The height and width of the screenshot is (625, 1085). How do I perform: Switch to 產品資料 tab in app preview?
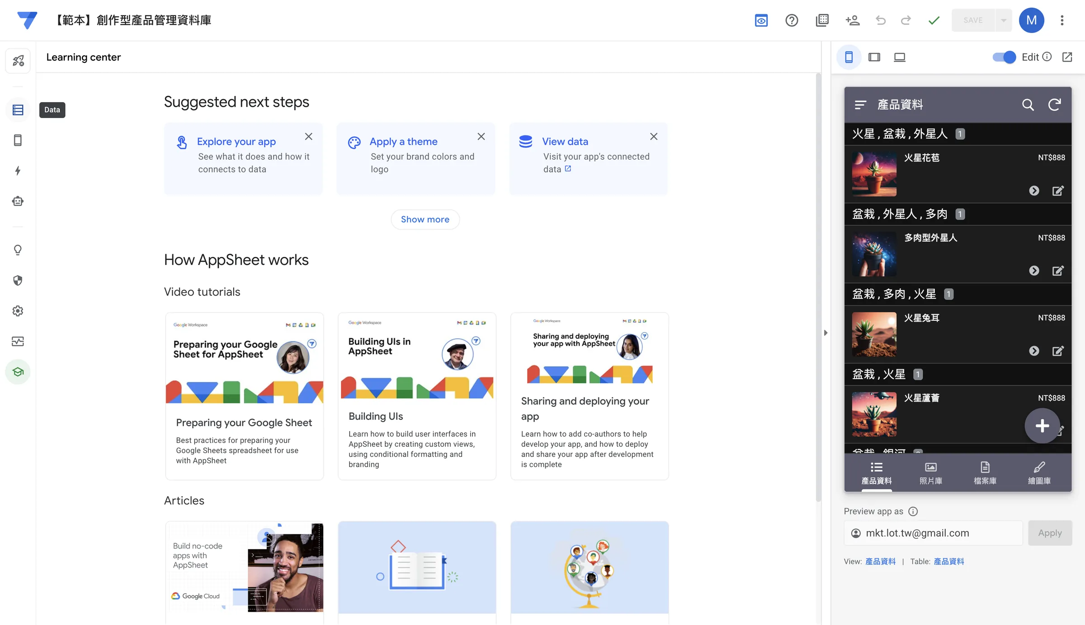point(876,473)
